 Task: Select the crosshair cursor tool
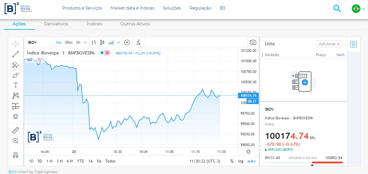click(15, 43)
